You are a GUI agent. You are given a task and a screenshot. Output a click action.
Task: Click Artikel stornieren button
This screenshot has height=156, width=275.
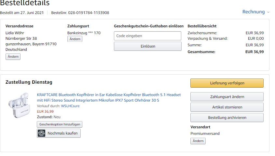pos(227,107)
